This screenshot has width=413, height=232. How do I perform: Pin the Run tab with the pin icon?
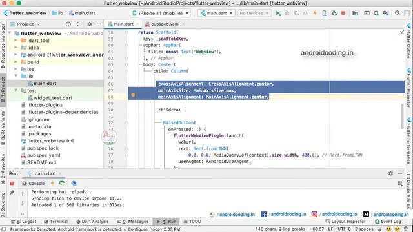12,193
